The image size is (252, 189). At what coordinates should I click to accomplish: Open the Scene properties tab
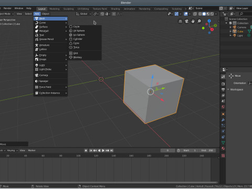click(223, 101)
